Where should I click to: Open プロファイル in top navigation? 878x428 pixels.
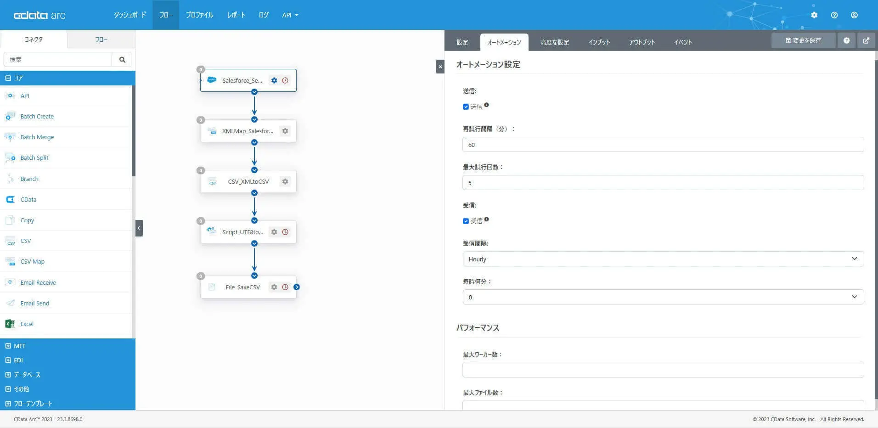tap(200, 15)
